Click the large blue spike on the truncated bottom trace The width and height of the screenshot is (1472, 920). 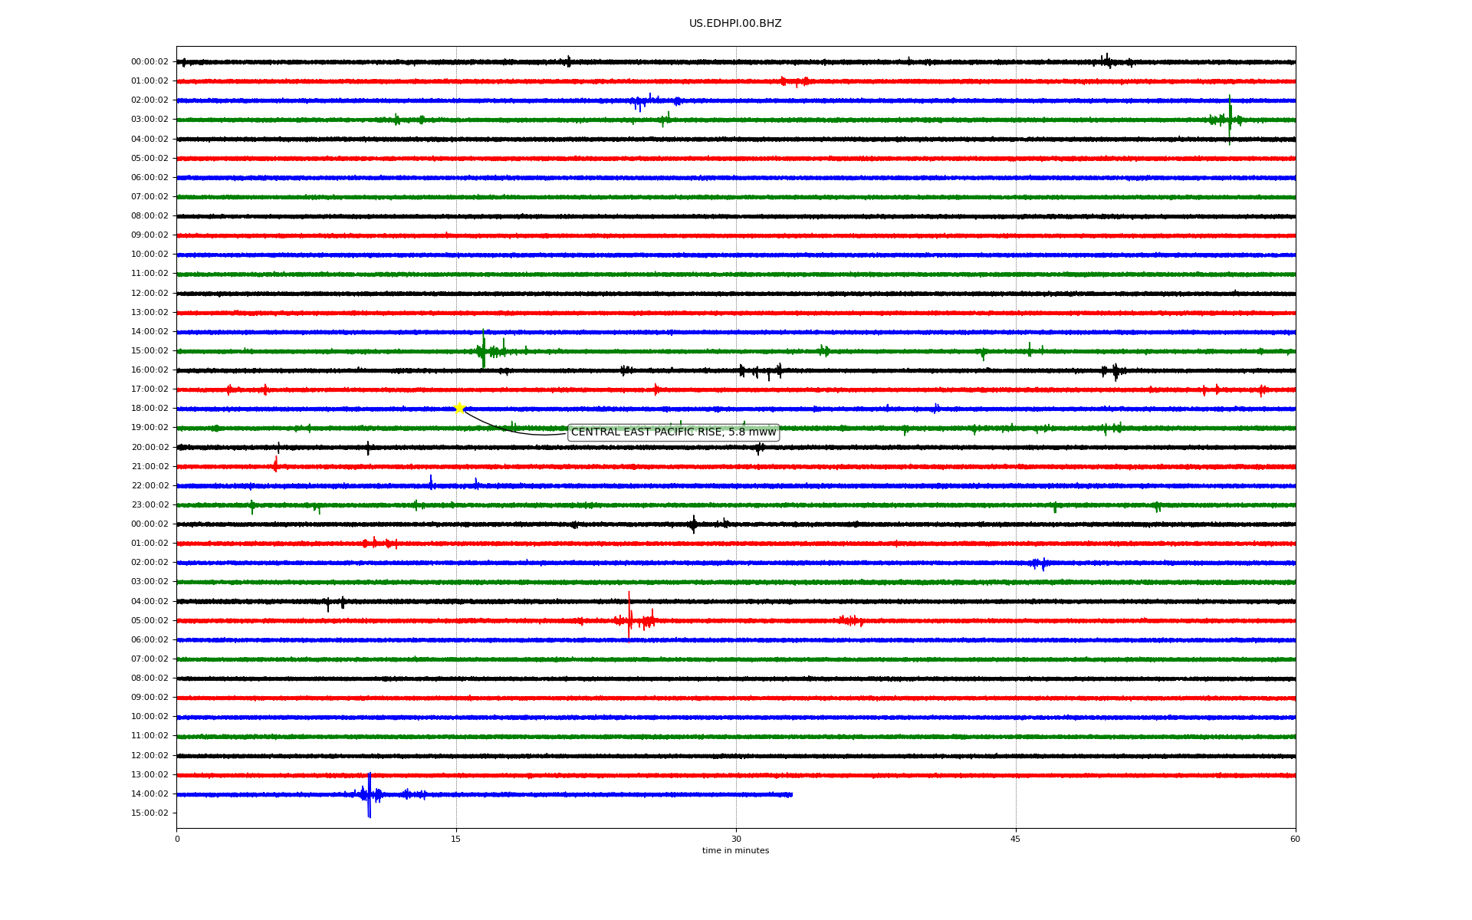[x=370, y=795]
